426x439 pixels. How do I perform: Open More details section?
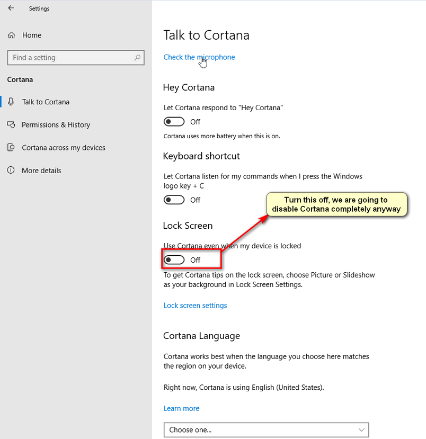click(x=41, y=171)
